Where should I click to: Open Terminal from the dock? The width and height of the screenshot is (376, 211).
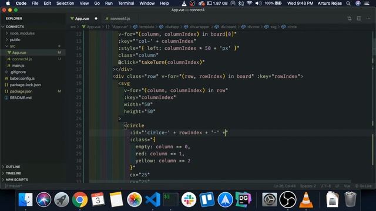[x=170, y=199]
